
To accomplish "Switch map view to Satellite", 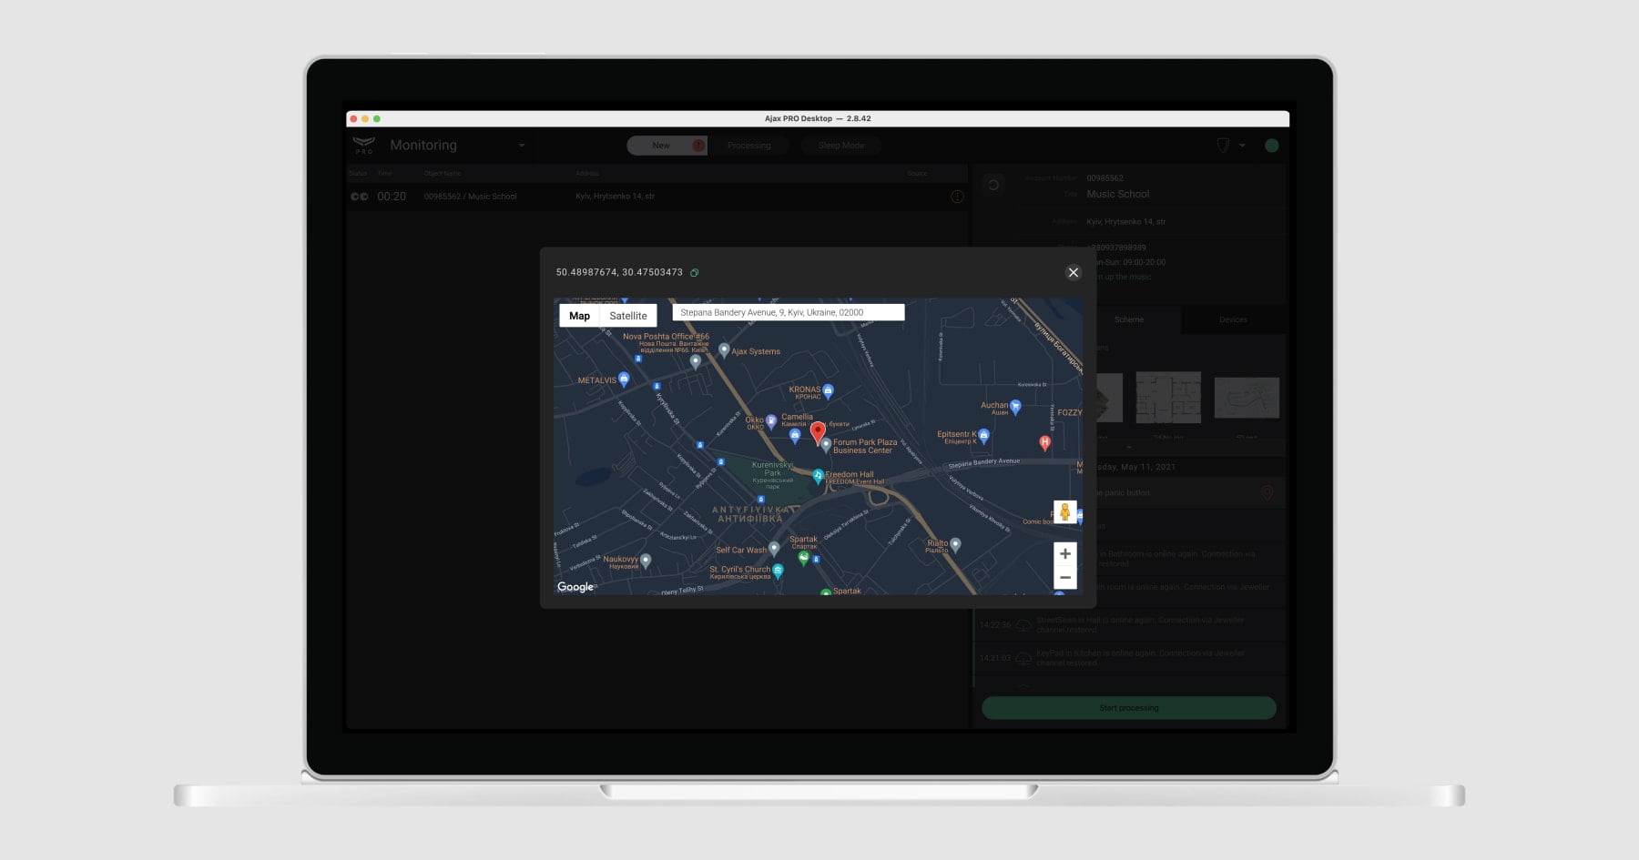I will click(627, 316).
